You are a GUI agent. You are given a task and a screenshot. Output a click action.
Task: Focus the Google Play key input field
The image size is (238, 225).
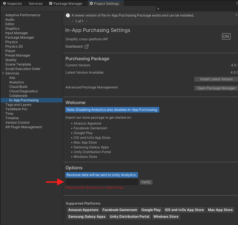pyautogui.click(x=102, y=182)
